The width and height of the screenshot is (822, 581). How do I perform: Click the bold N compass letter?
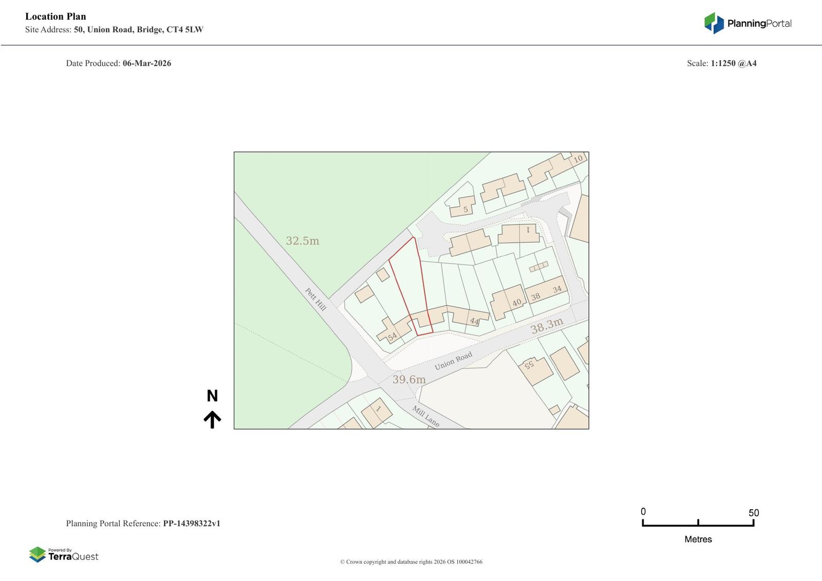[x=212, y=396]
